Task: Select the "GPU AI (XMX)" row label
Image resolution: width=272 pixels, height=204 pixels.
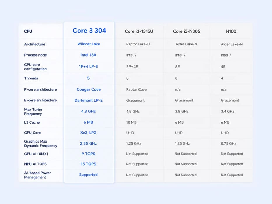Action: click(x=36, y=154)
